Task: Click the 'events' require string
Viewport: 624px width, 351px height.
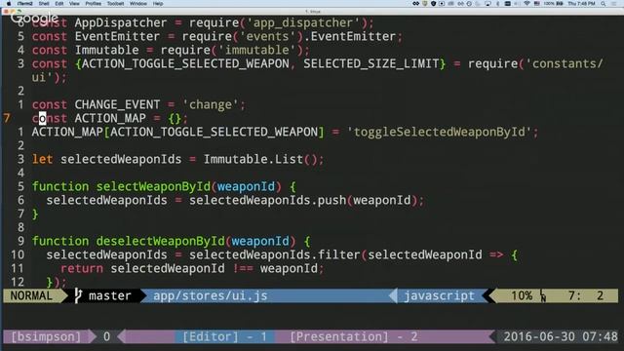Action: 268,36
